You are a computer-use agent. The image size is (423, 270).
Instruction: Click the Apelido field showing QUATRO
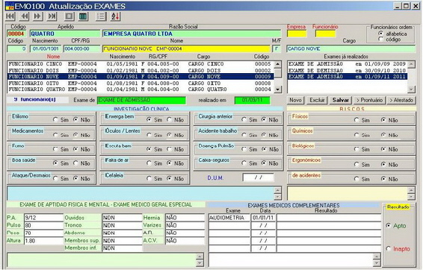(x=65, y=34)
